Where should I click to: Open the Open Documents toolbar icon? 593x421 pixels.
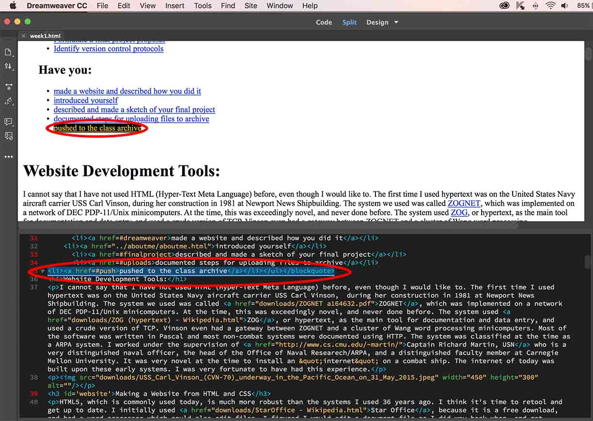point(8,52)
